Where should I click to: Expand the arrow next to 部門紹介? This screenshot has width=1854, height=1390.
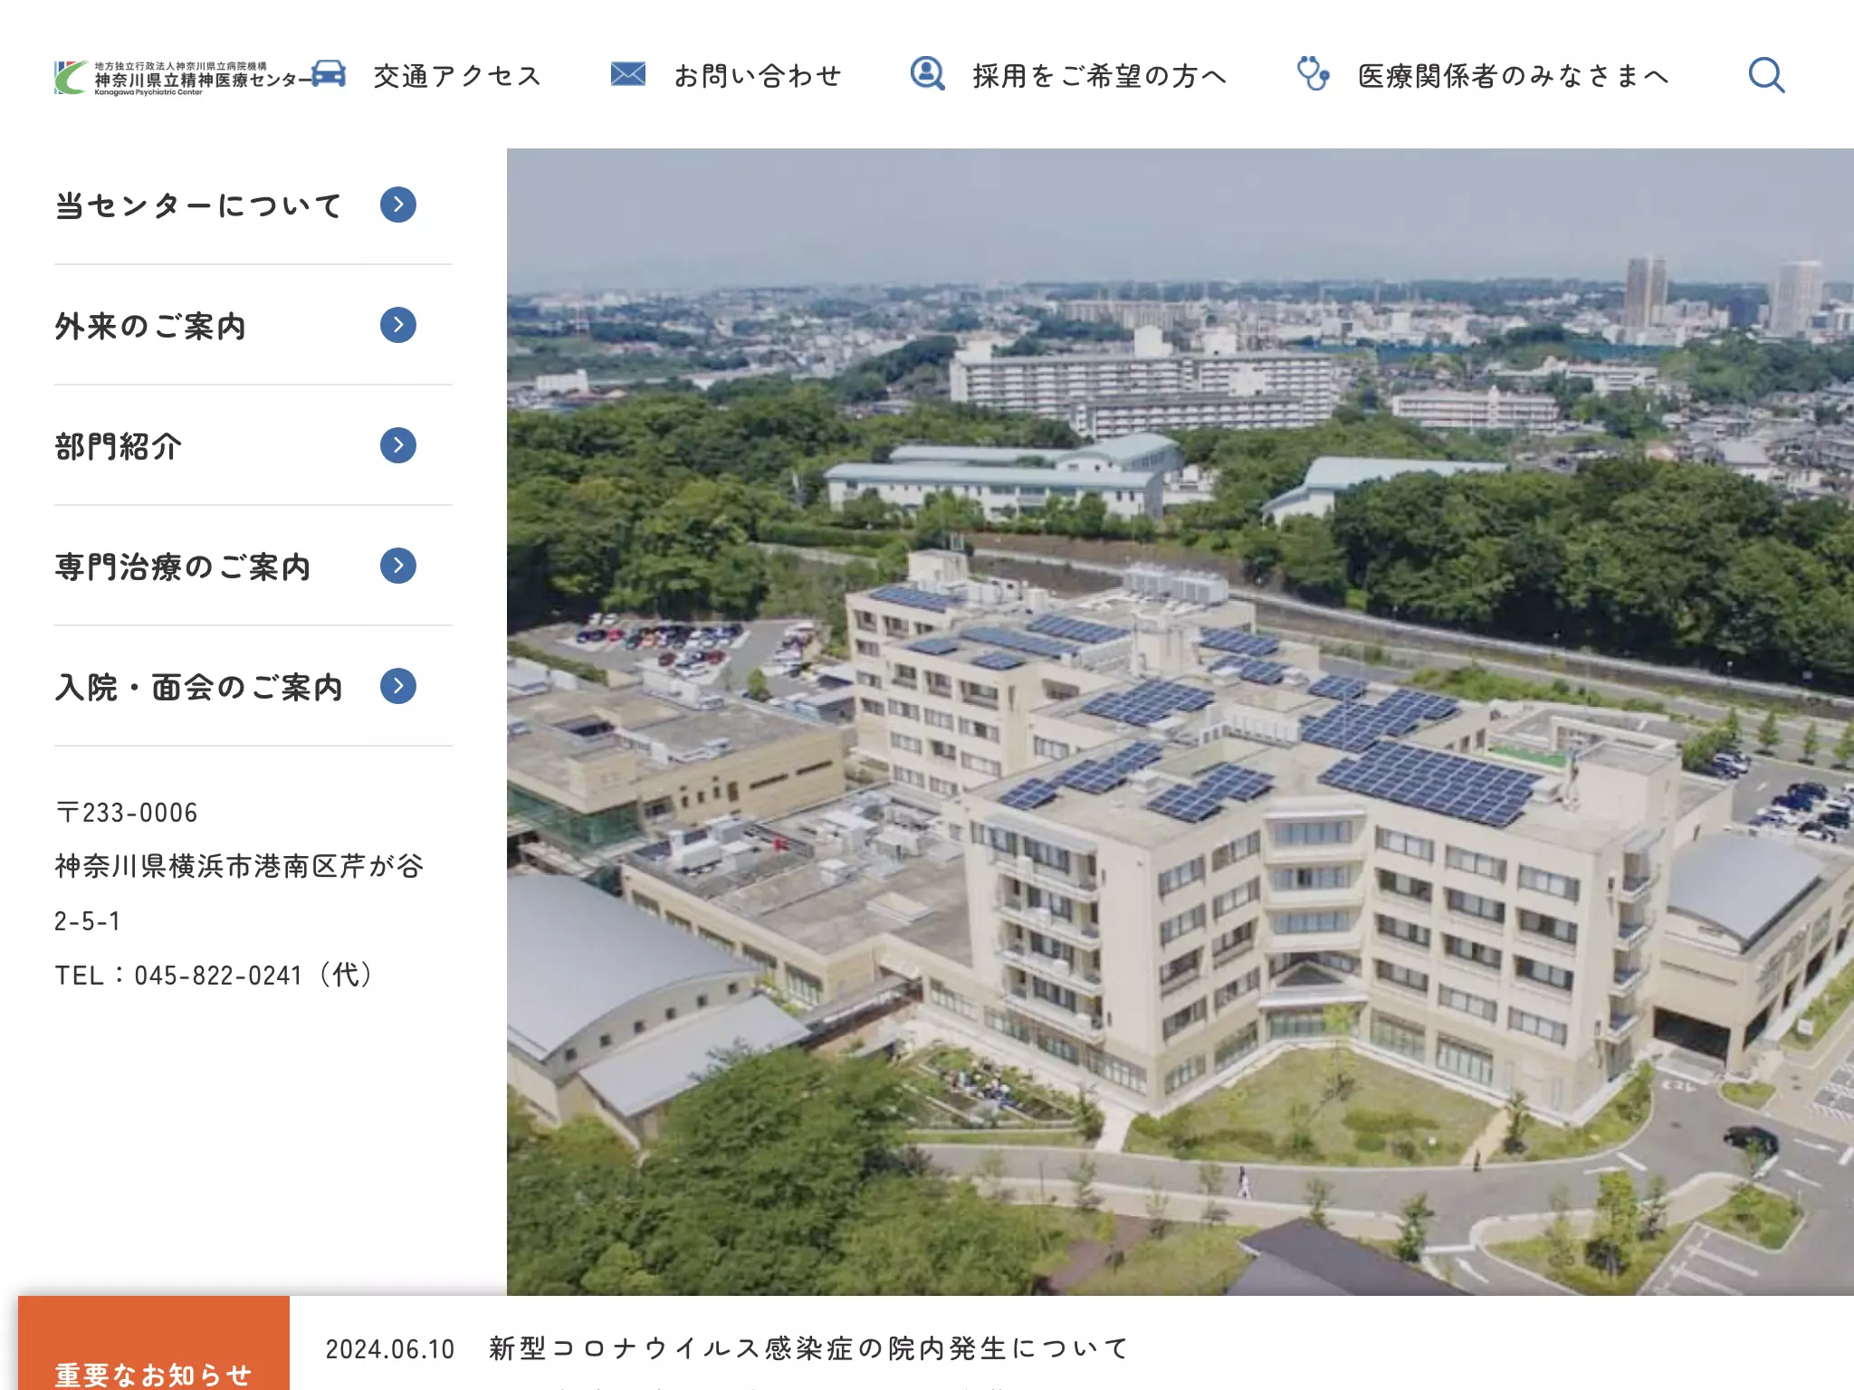coord(398,445)
